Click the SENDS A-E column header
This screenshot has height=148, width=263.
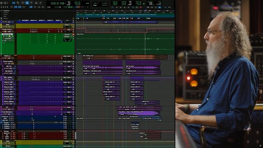(x=50, y=20)
